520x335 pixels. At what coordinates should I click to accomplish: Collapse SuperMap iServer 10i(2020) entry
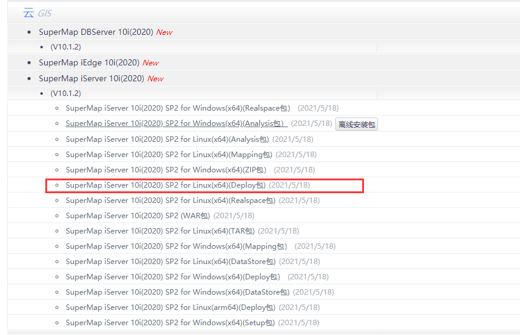[x=91, y=78]
